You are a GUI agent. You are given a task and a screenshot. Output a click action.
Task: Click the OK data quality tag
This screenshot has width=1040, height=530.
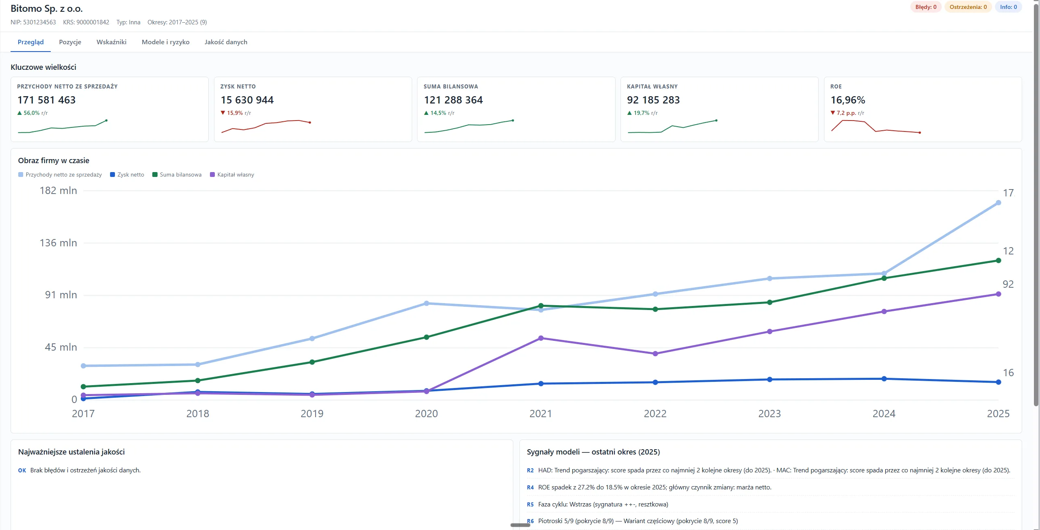22,470
